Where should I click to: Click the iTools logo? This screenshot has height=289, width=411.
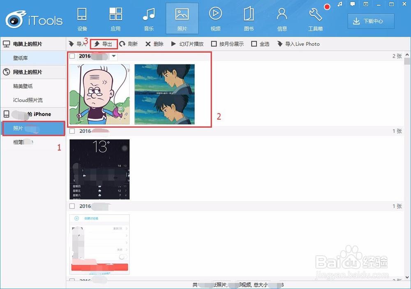[34, 19]
